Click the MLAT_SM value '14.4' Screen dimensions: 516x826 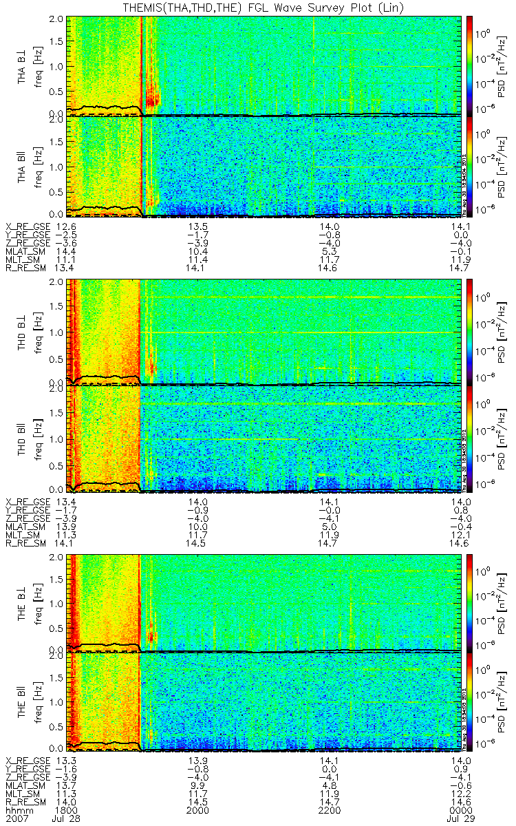65,253
